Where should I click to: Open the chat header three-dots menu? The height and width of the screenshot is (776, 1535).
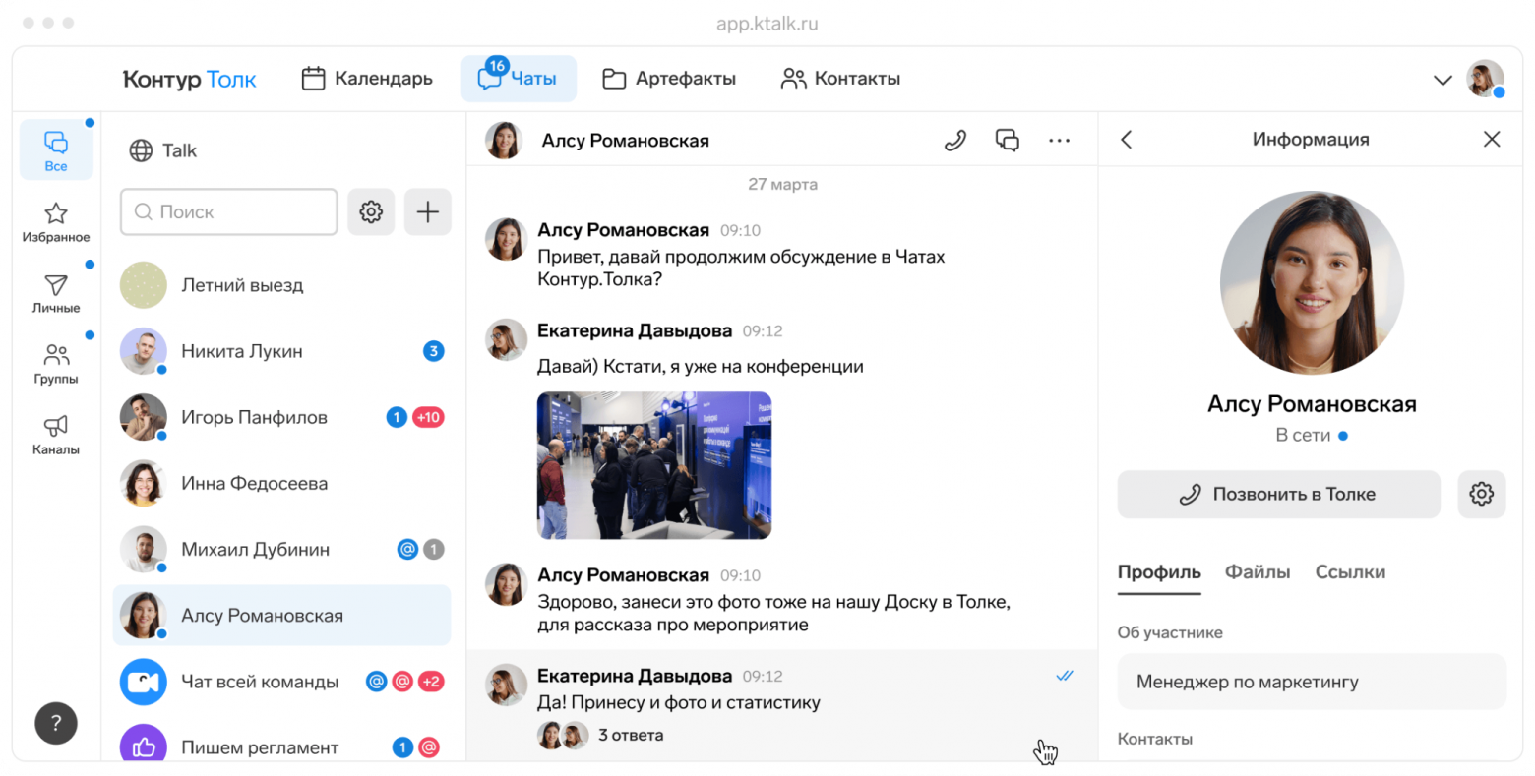pos(1059,140)
